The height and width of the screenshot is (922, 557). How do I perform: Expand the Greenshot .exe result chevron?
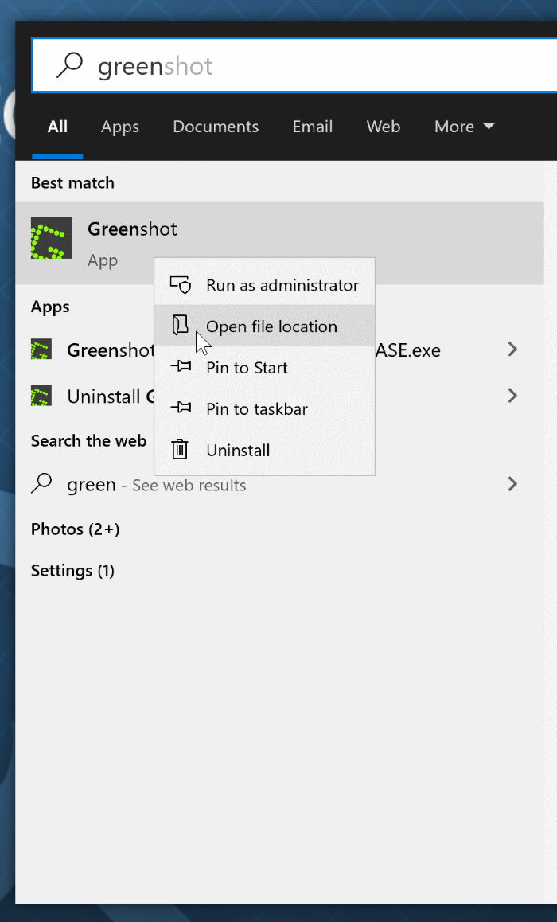(512, 350)
